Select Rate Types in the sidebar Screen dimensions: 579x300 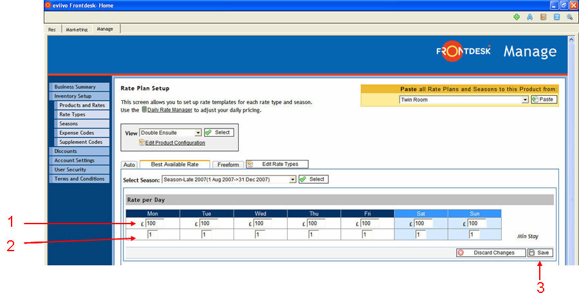[72, 114]
